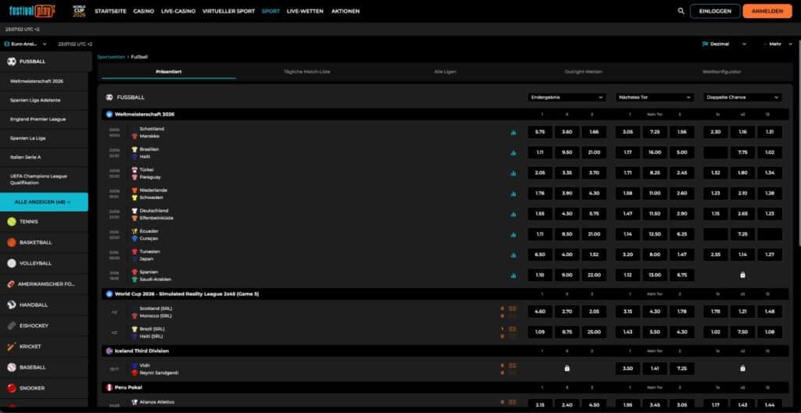Select the Eishockey sport icon
Screen dimensions: 801x413
[x=11, y=326]
